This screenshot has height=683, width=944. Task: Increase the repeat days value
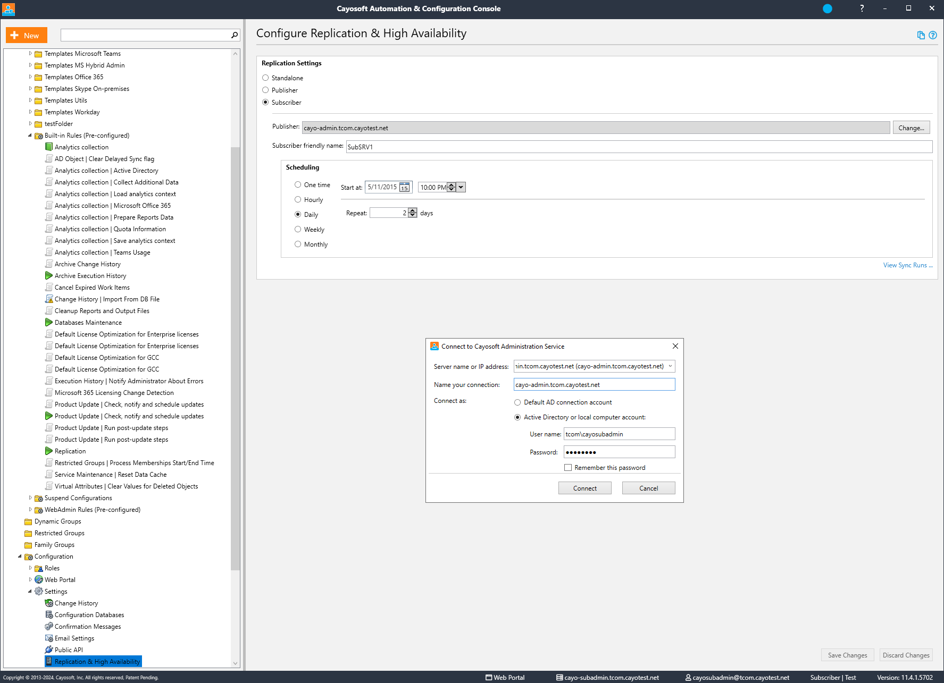[413, 210]
